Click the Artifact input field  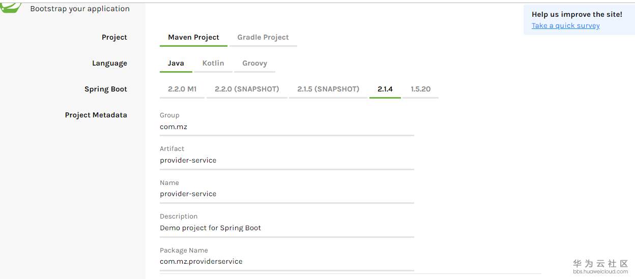286,161
